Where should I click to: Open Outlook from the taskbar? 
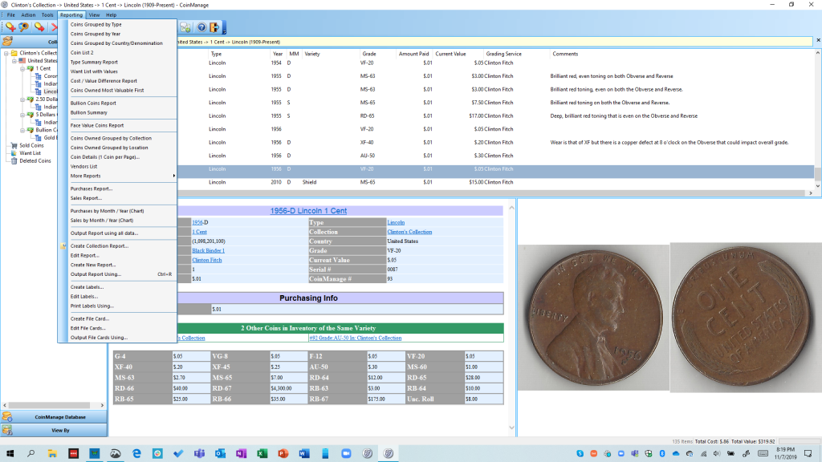coord(220,454)
